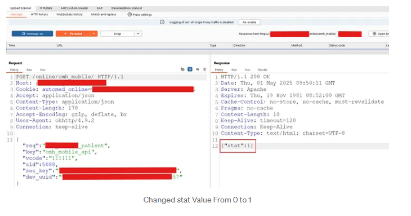The width and height of the screenshot is (411, 216).
Task: Re-enable out-of-scope proxy logging
Action: pyautogui.click(x=249, y=23)
